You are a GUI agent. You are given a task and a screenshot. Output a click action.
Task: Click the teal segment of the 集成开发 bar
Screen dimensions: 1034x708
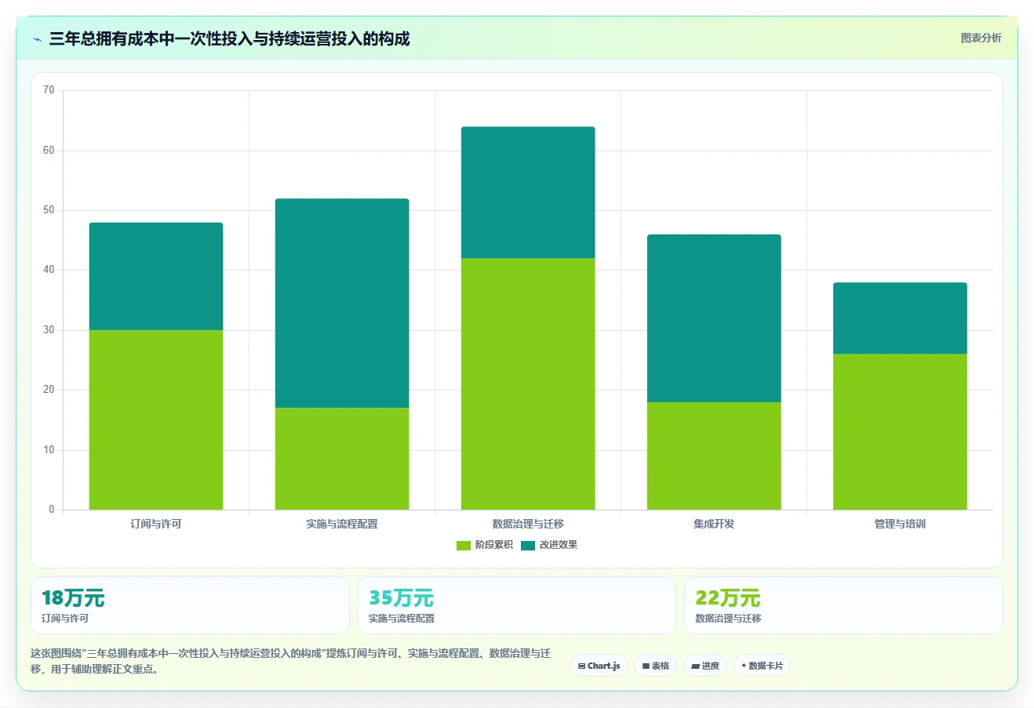click(x=714, y=318)
